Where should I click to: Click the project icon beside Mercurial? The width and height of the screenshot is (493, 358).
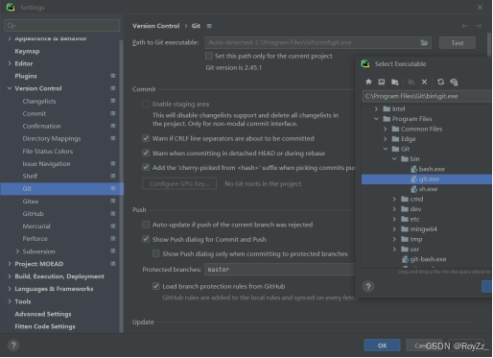(113, 226)
